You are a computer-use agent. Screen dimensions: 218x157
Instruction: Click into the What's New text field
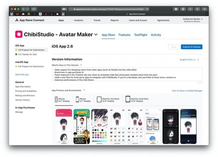coord(127,74)
